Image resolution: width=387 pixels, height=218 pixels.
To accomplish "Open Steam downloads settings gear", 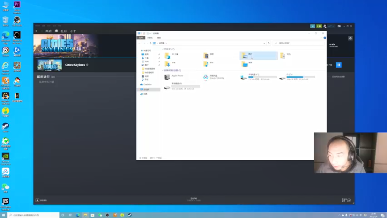I will [350, 38].
